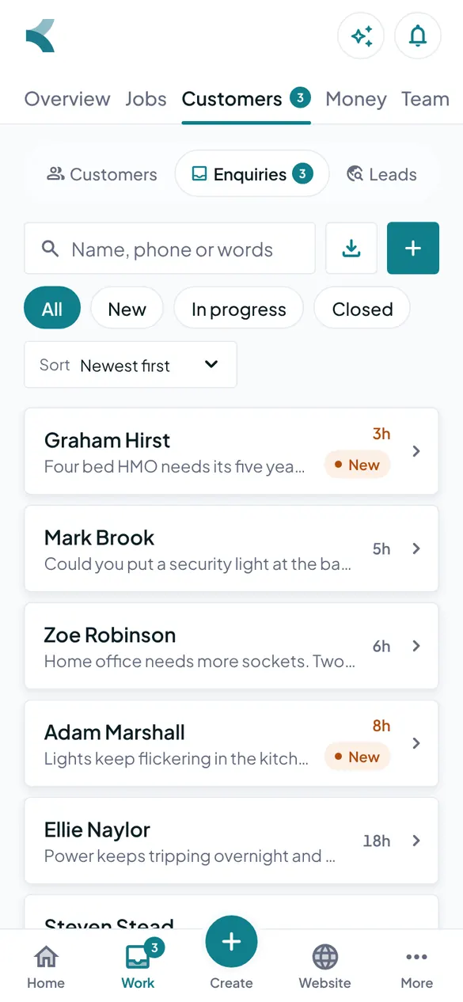
Task: Open Mark Brook's enquiry
Action: (231, 548)
